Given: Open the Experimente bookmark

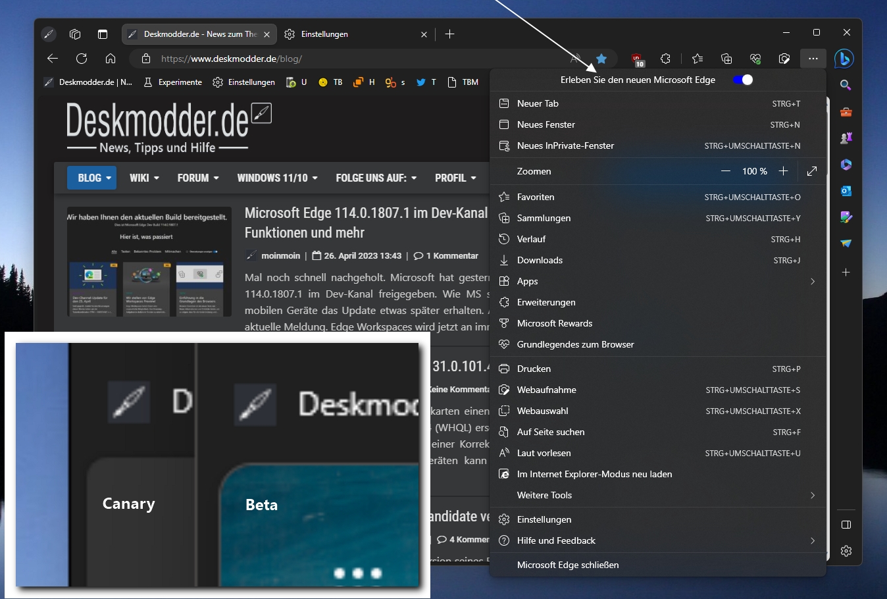Looking at the screenshot, I should 173,82.
